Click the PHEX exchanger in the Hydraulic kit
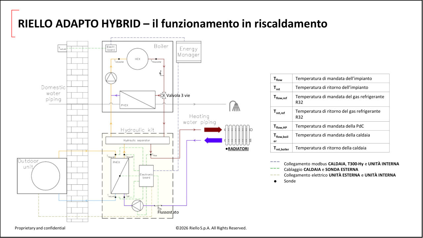This screenshot has width=423, height=238. click(x=120, y=176)
